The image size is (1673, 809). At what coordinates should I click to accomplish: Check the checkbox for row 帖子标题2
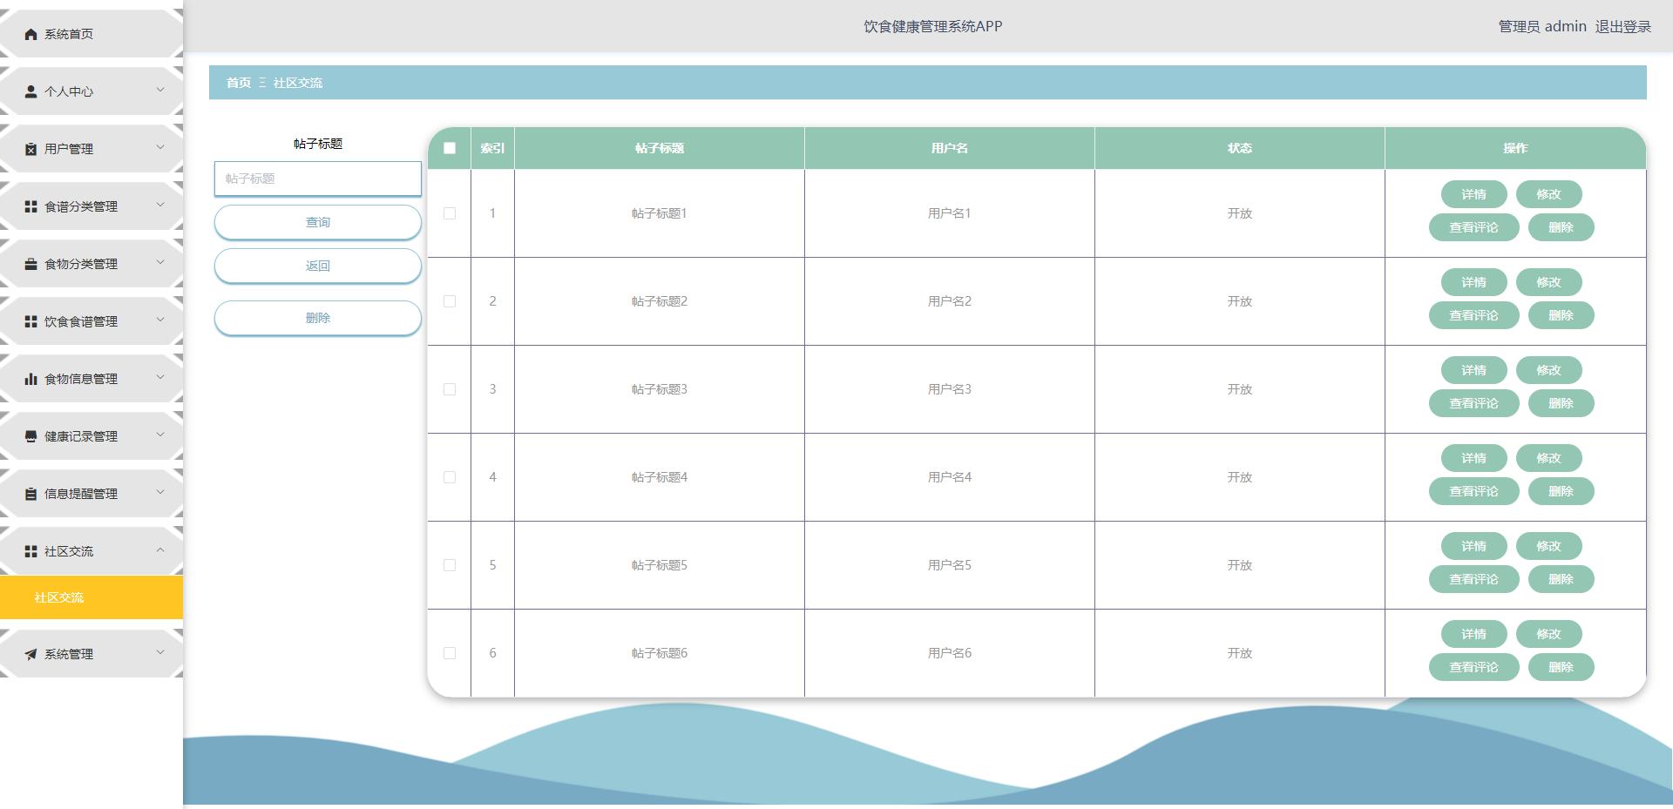(x=450, y=301)
